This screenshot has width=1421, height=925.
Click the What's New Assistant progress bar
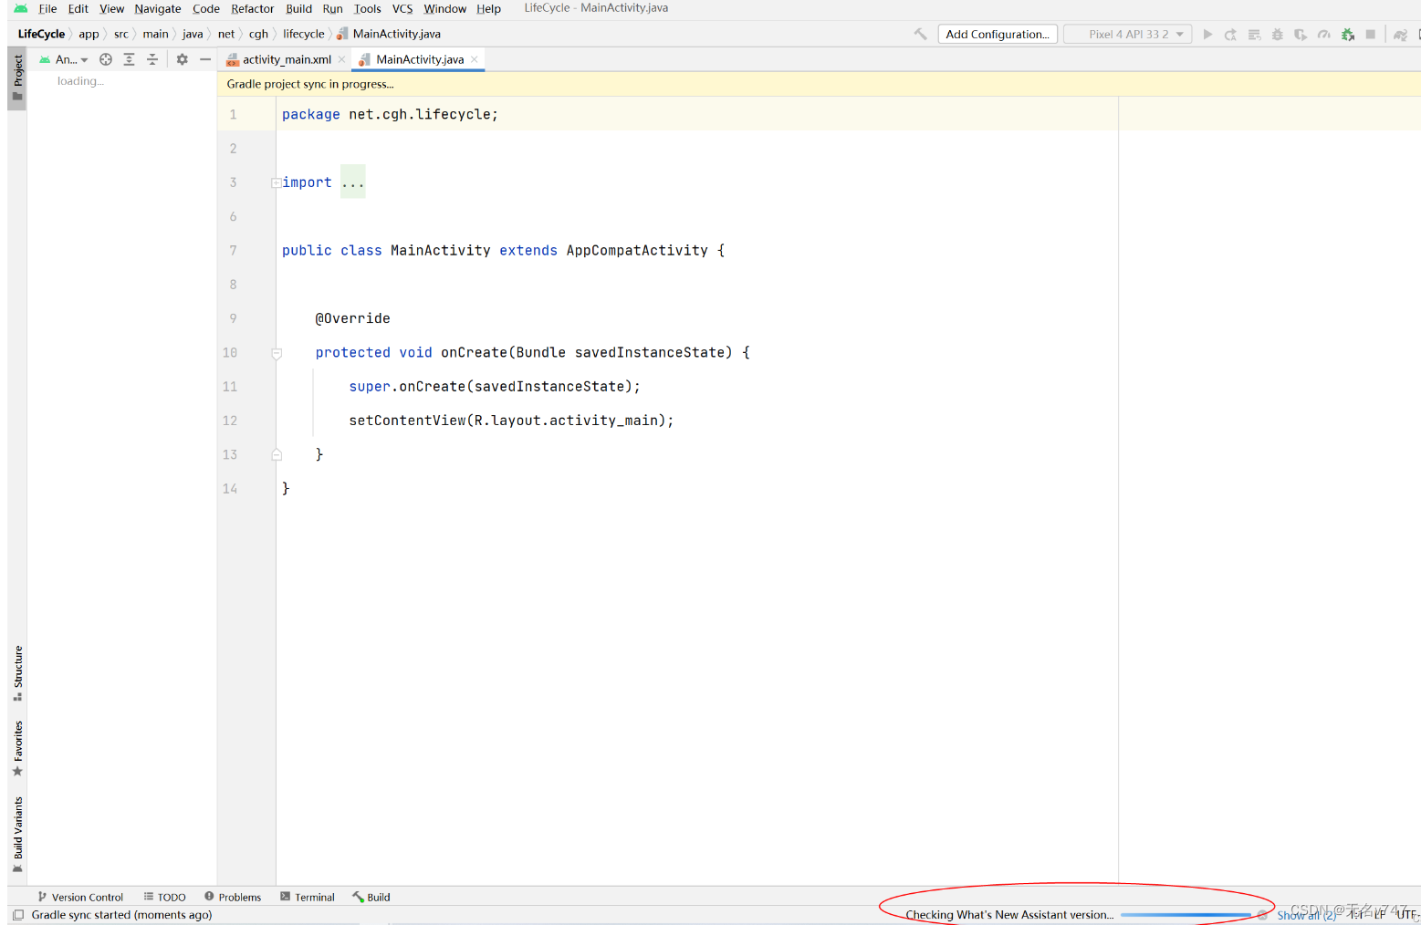point(1188,914)
